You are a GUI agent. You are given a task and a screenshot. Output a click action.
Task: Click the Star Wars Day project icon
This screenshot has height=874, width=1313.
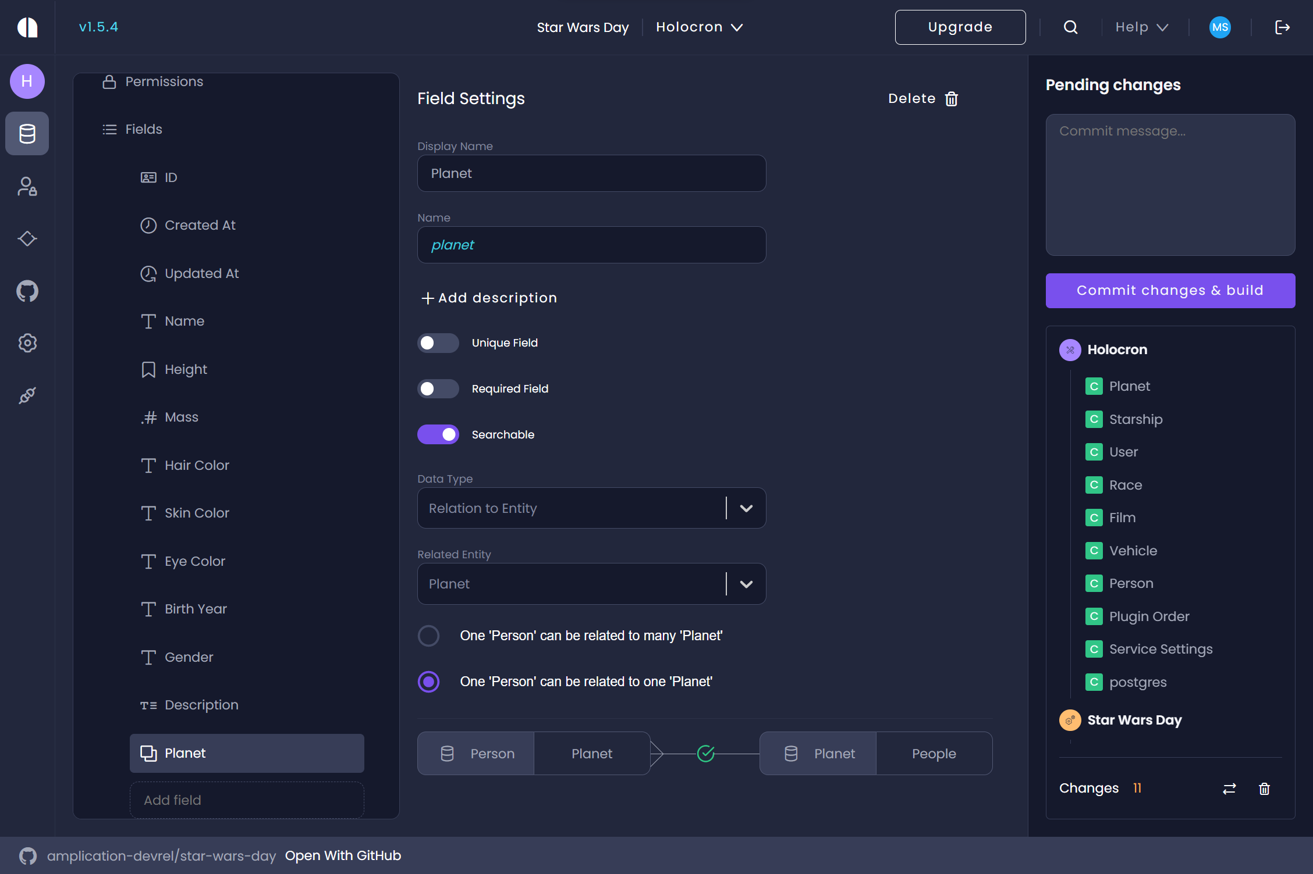[x=1070, y=720]
